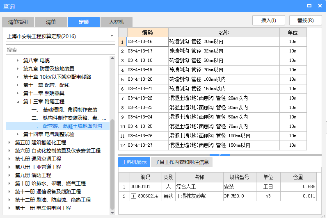Click the 规格型号 column header

tap(240, 177)
